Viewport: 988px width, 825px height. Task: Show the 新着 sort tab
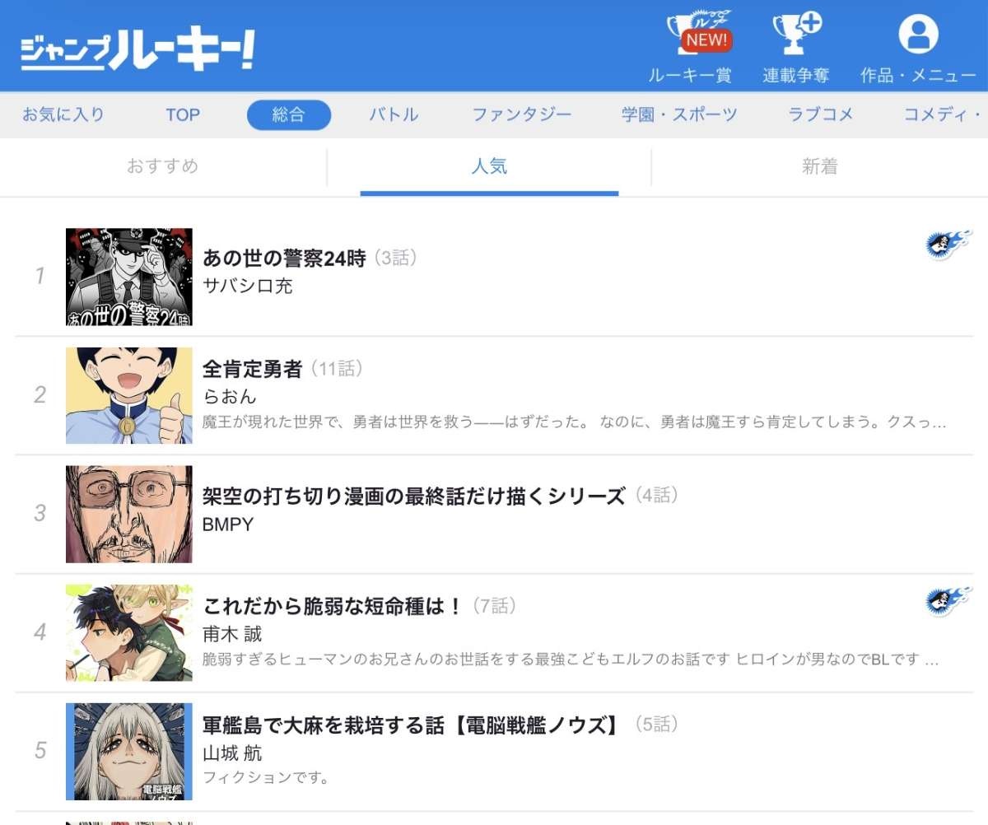point(819,167)
